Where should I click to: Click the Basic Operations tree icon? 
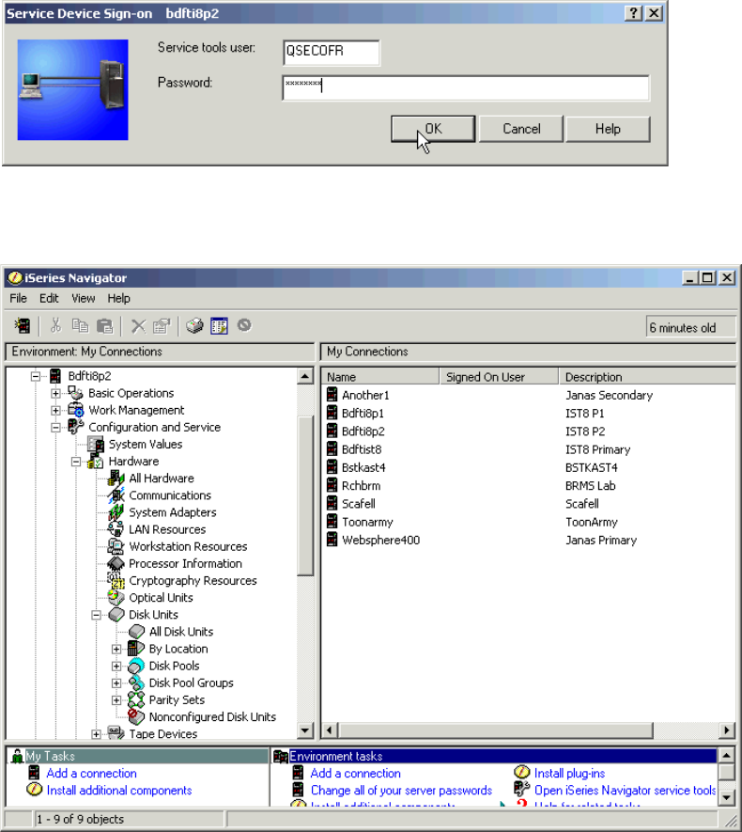point(75,393)
